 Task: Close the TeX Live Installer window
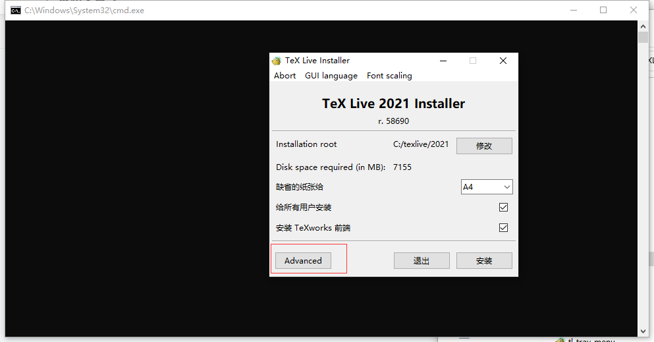(503, 61)
